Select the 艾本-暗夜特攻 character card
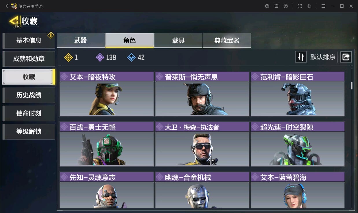Screen dimensions: 358x213 107,94
